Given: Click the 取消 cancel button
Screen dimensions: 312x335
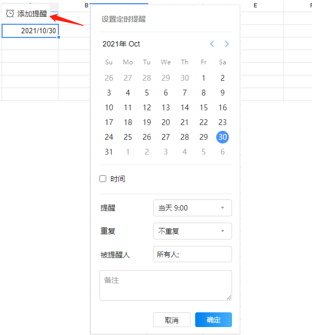Looking at the screenshot, I should (x=172, y=320).
